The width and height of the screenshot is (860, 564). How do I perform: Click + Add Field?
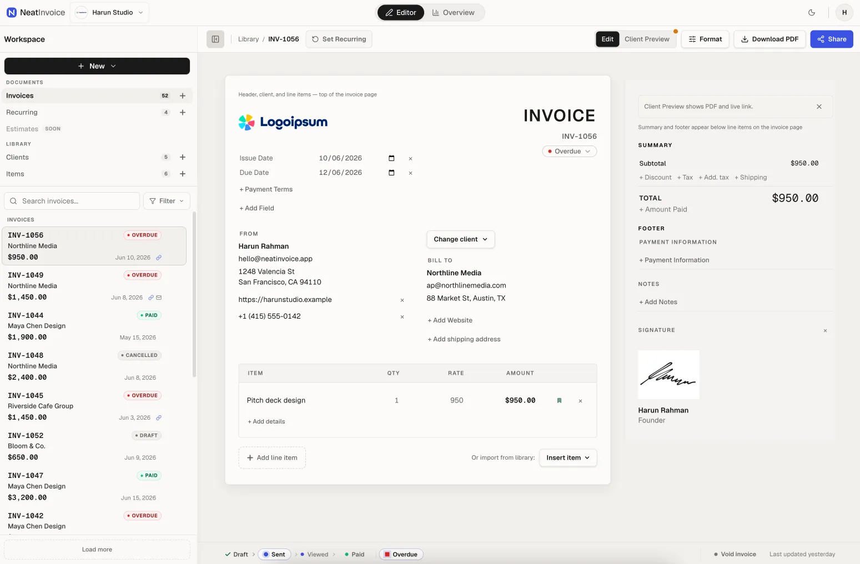point(257,208)
